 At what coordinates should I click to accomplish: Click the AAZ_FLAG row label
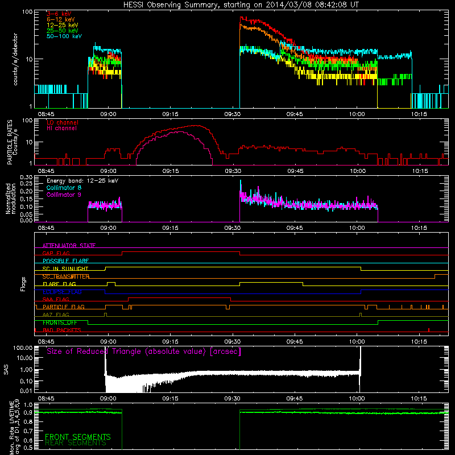[x=56, y=315]
